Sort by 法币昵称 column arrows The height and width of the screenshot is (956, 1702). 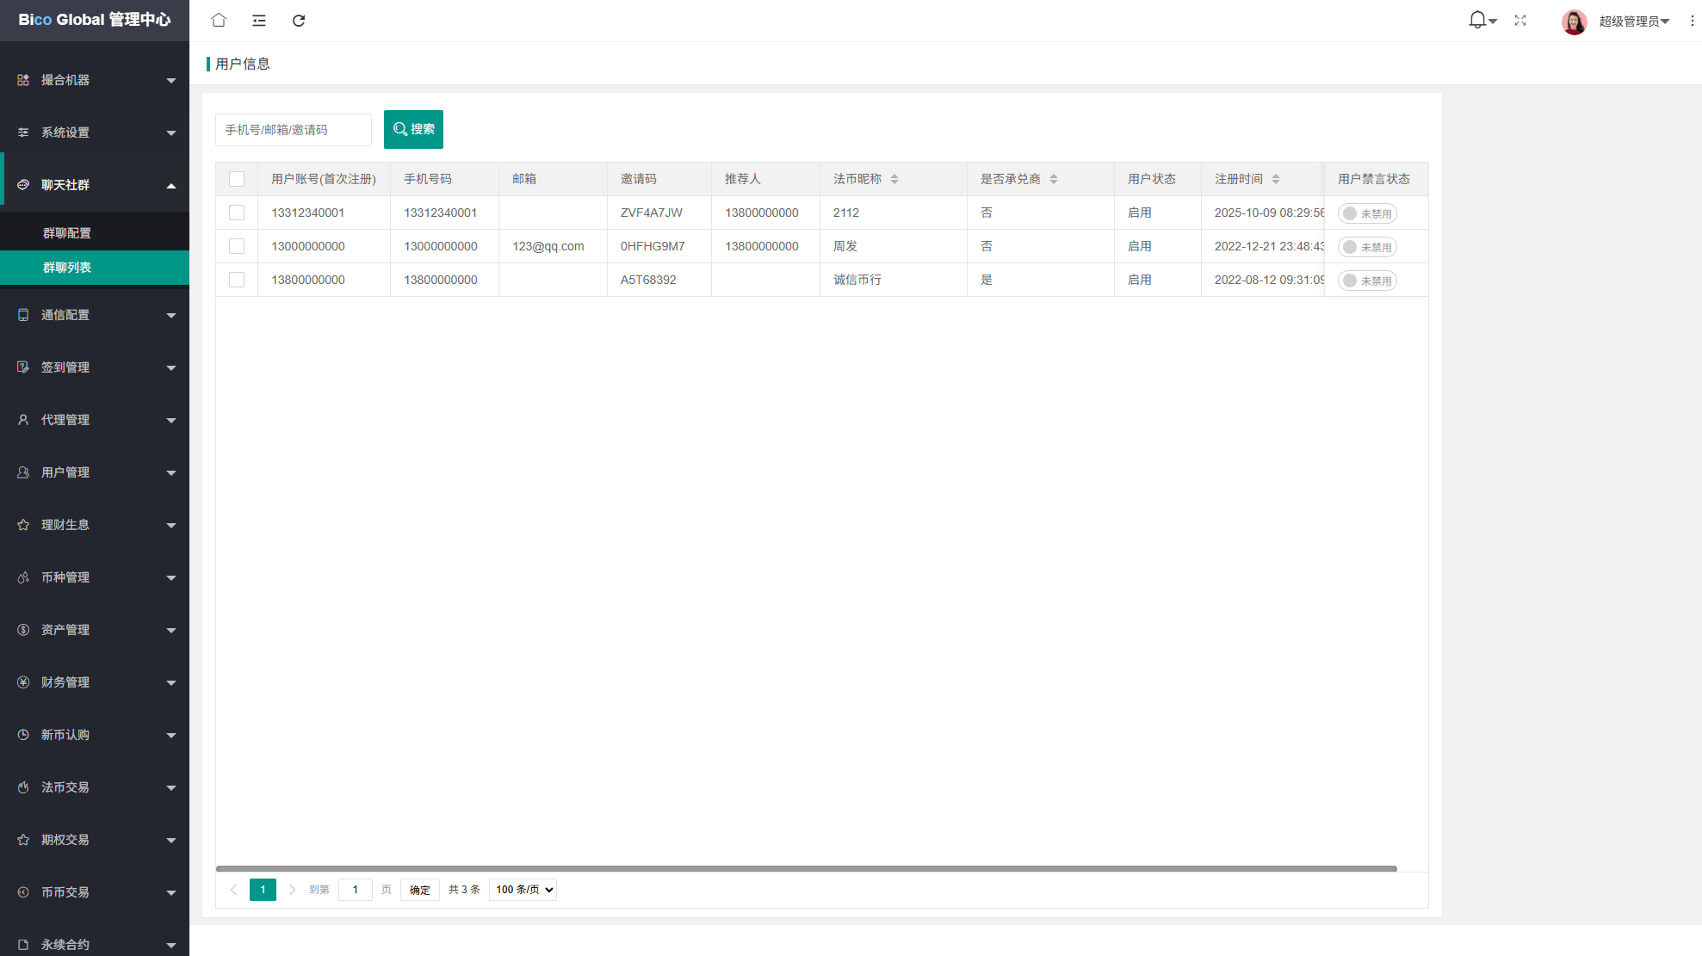click(894, 179)
